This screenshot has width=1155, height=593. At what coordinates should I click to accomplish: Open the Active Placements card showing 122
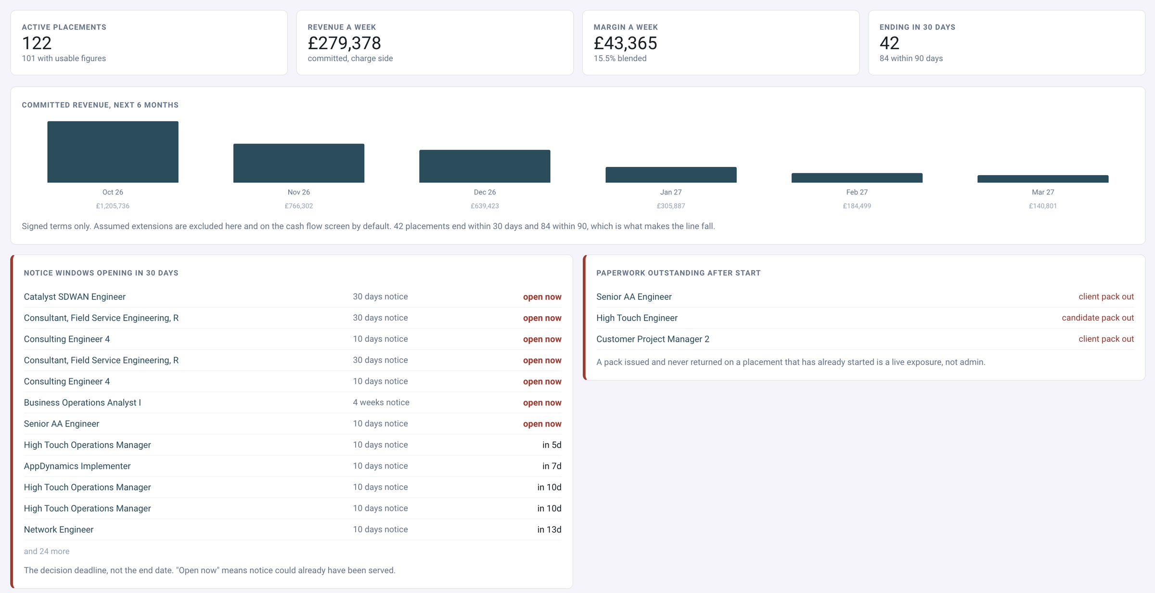click(x=149, y=43)
